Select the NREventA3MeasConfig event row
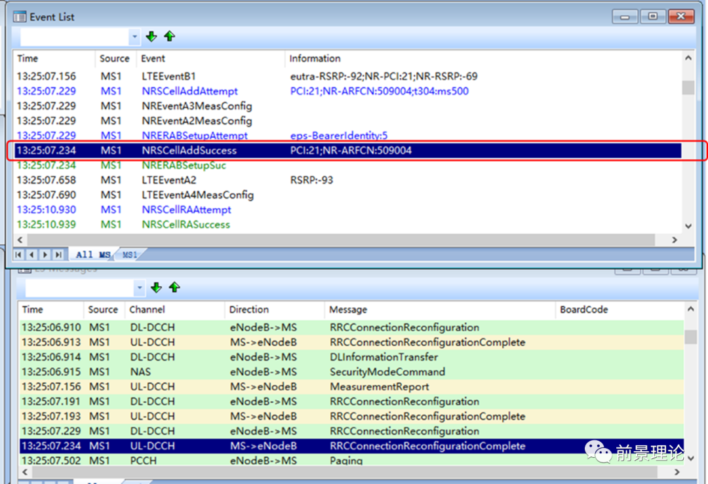Screen dimensions: 708x484 pos(347,106)
